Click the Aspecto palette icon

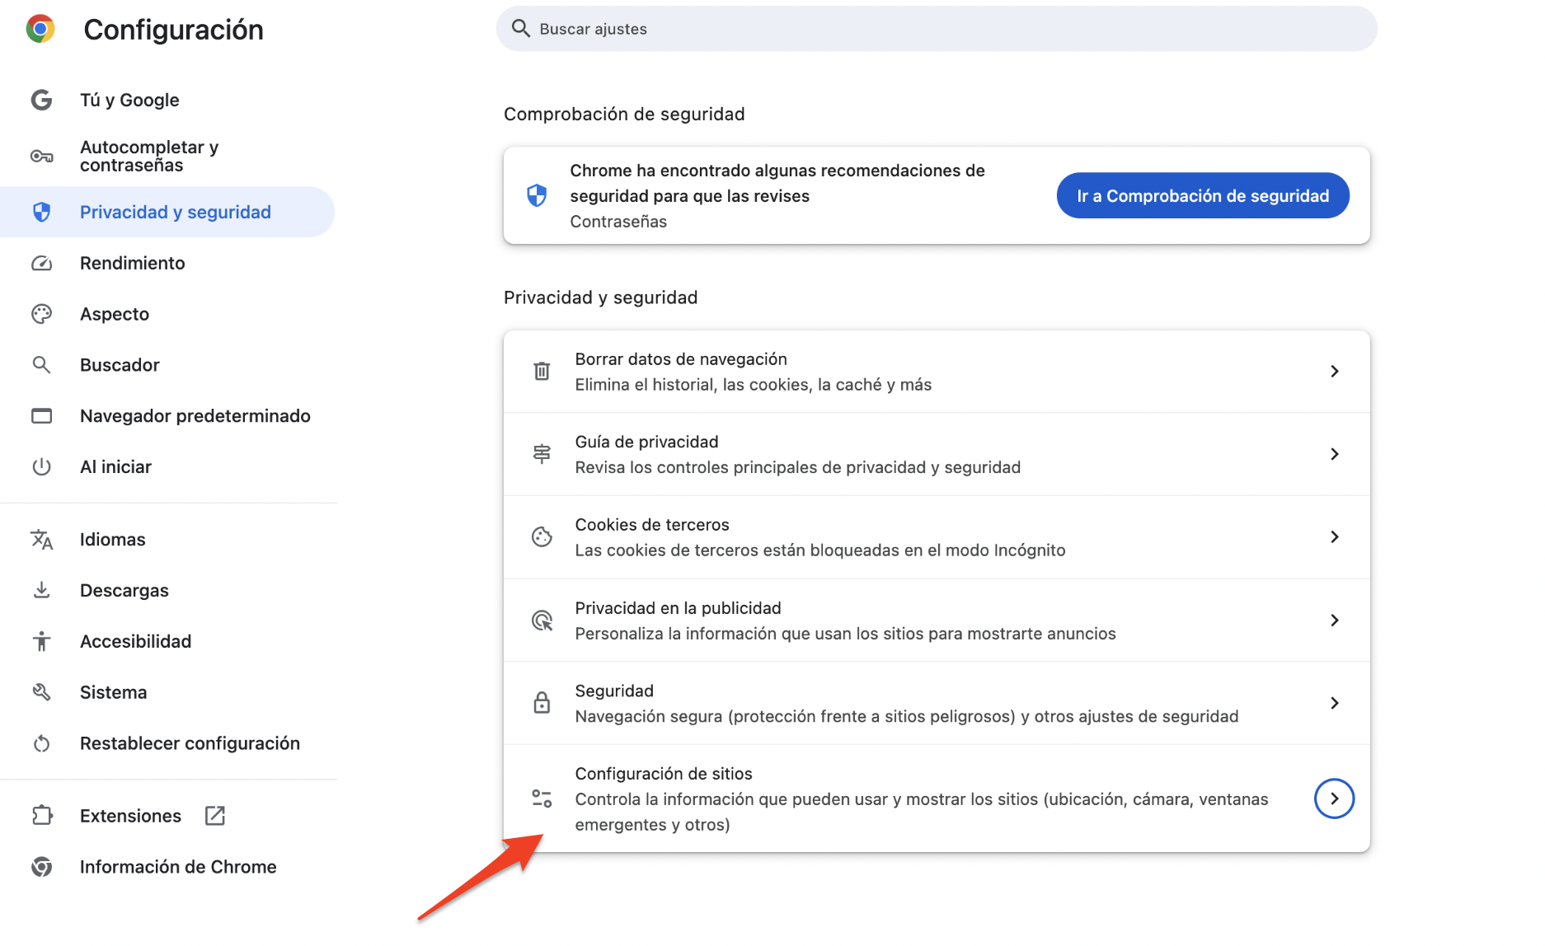pyautogui.click(x=41, y=313)
